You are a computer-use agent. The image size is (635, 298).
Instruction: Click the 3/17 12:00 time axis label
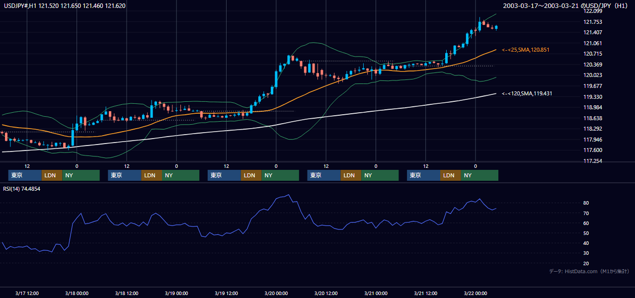point(27,293)
